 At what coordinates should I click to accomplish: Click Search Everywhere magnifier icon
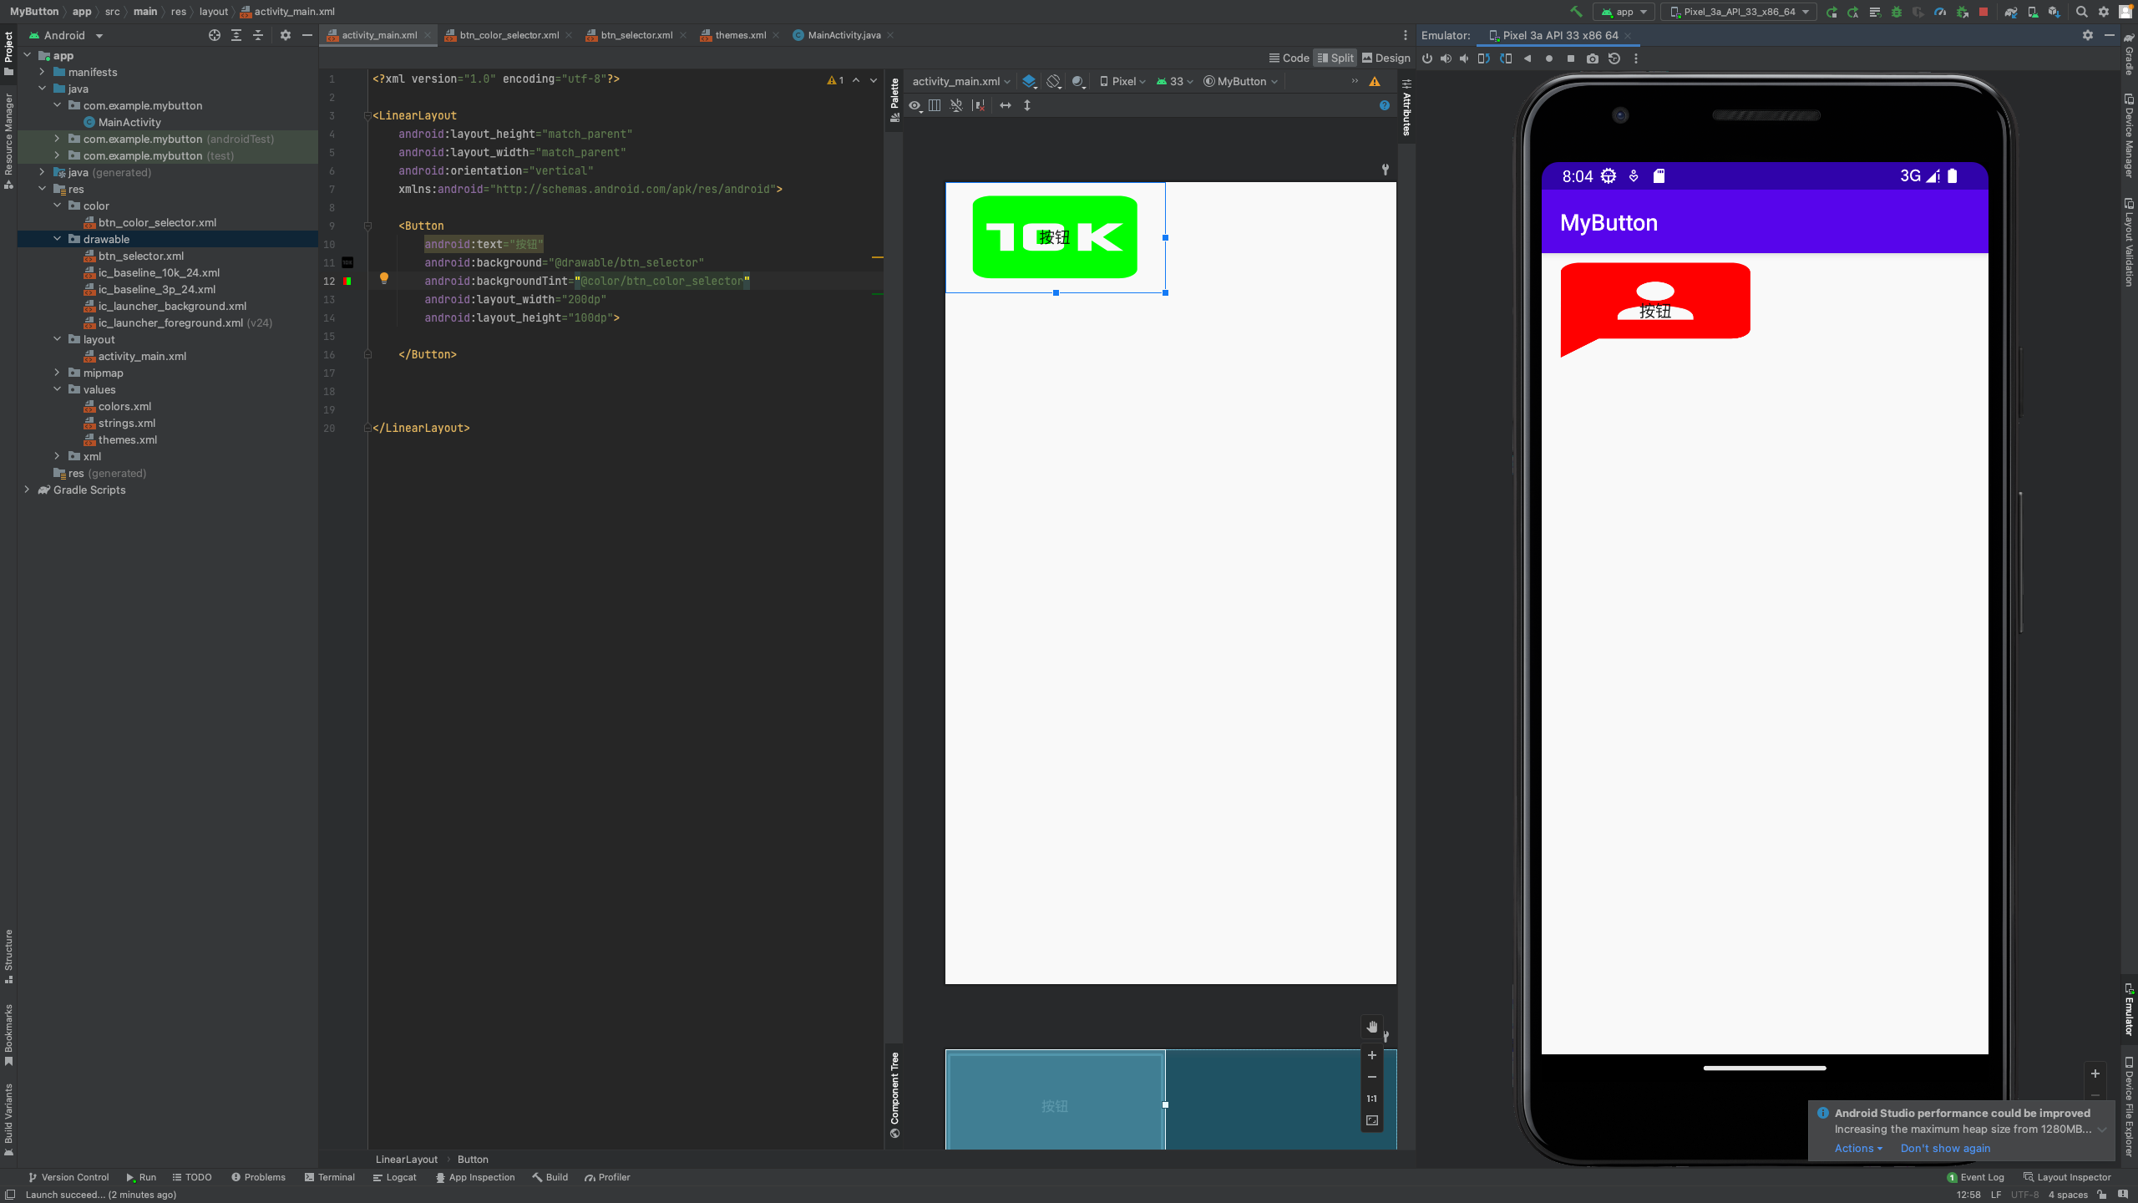[x=2082, y=12]
